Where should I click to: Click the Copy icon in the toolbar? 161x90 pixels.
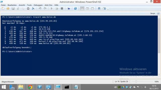tap(23, 8)
